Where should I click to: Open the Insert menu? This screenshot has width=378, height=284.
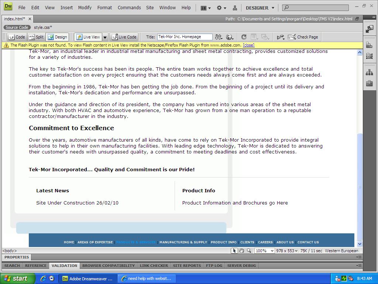tap(66, 8)
